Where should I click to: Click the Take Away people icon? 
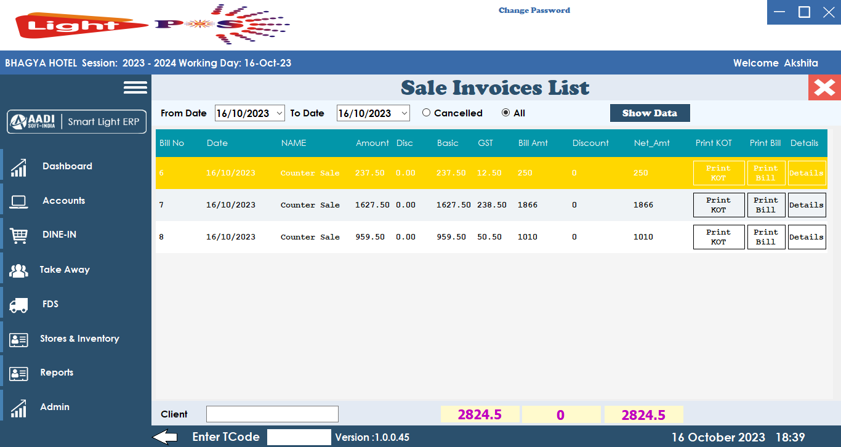(19, 270)
